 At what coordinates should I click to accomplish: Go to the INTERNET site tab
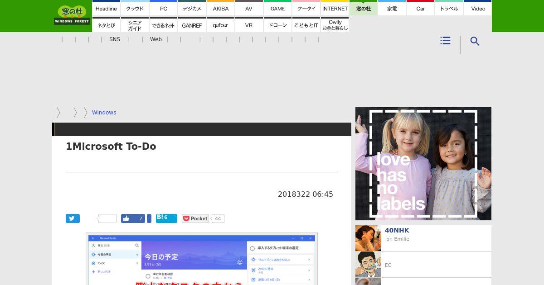[335, 8]
